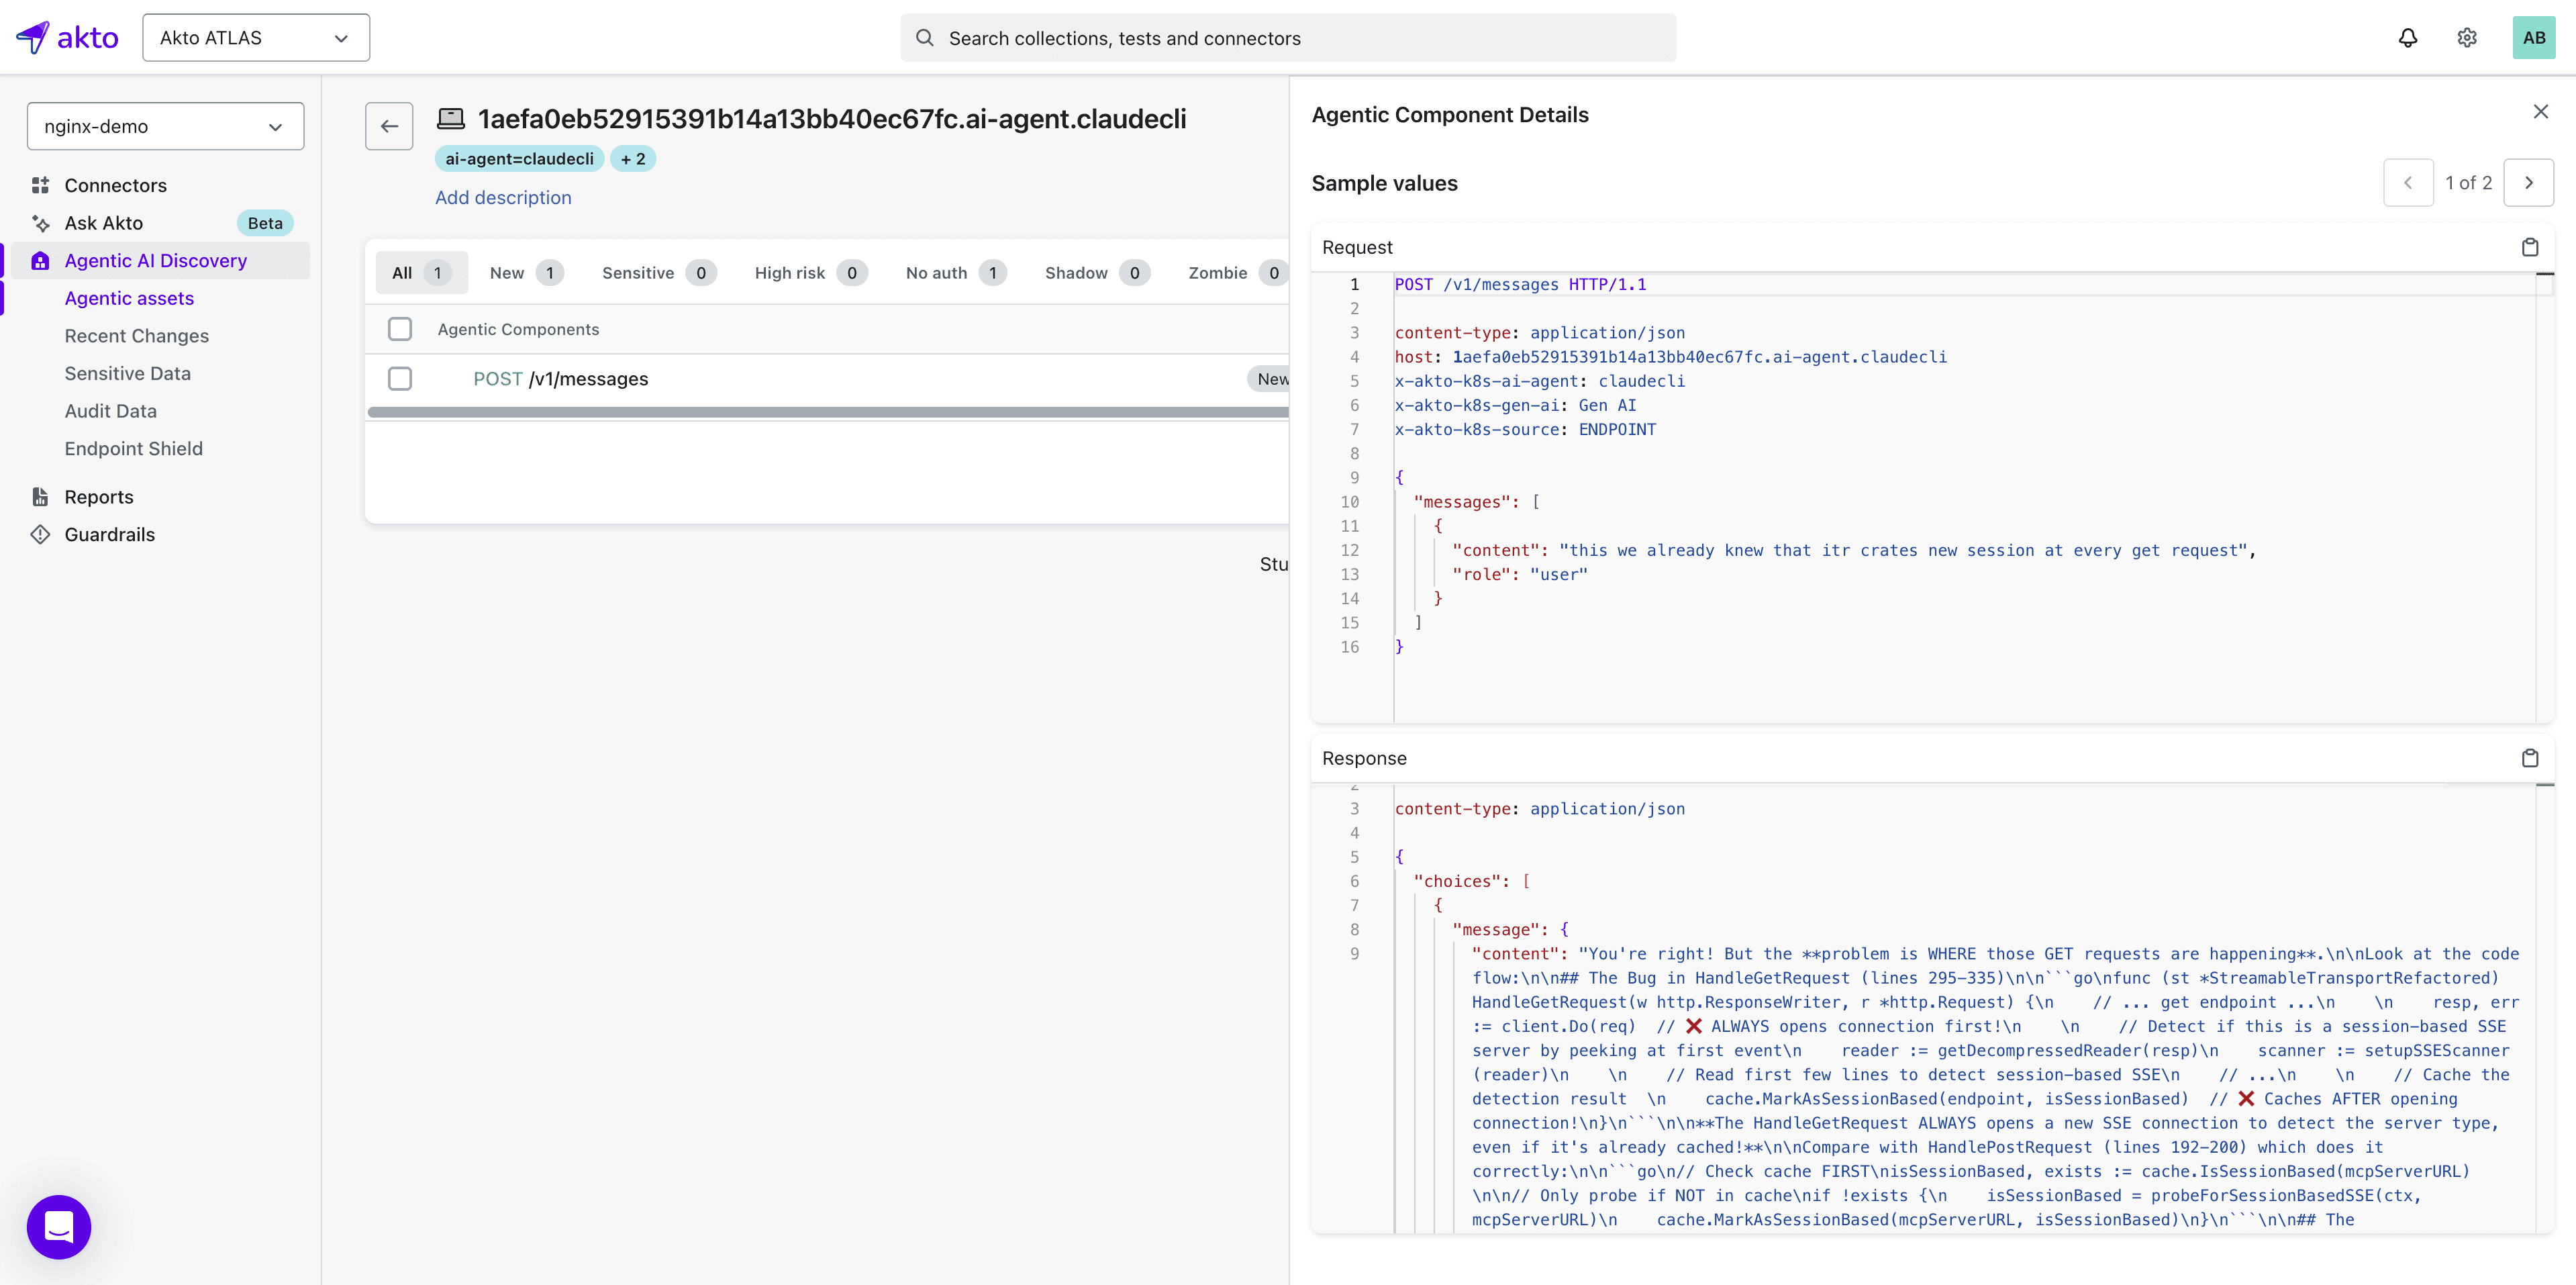
Task: Check the POST /v1/messages row checkbox
Action: (400, 379)
